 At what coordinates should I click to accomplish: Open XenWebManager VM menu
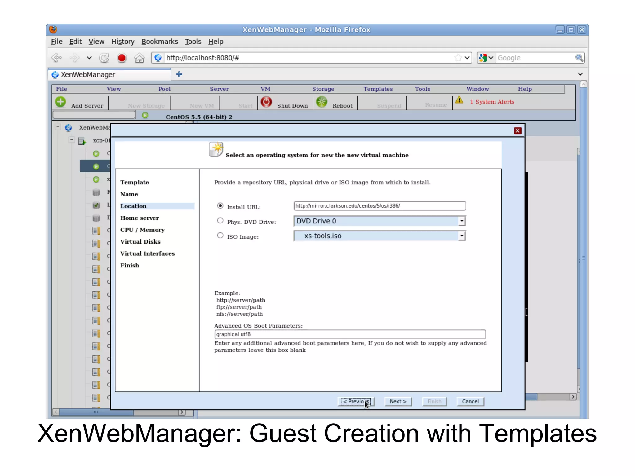[x=265, y=89]
